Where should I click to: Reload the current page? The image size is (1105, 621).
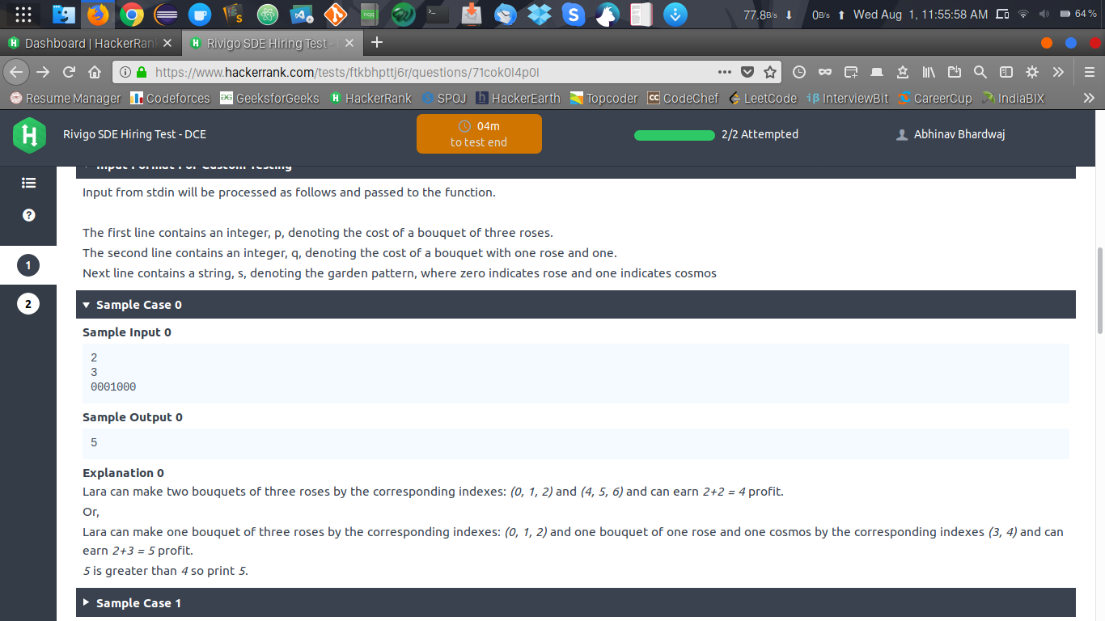click(69, 72)
